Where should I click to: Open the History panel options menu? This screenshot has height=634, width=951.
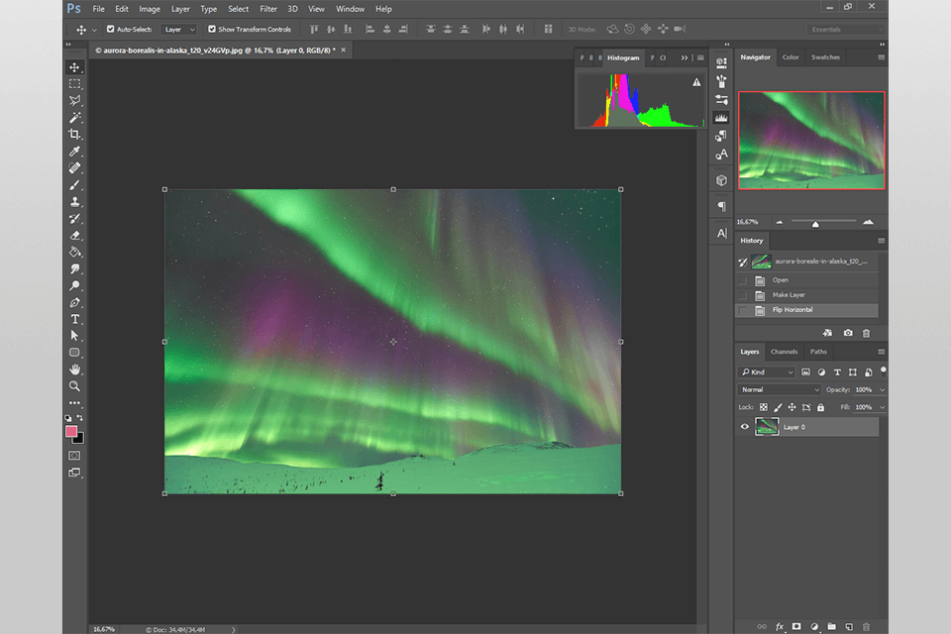click(882, 241)
